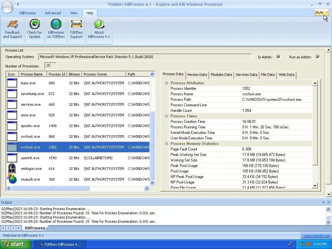Switch to Services Data tab
The width and height of the screenshot is (332, 249).
pyautogui.click(x=246, y=75)
